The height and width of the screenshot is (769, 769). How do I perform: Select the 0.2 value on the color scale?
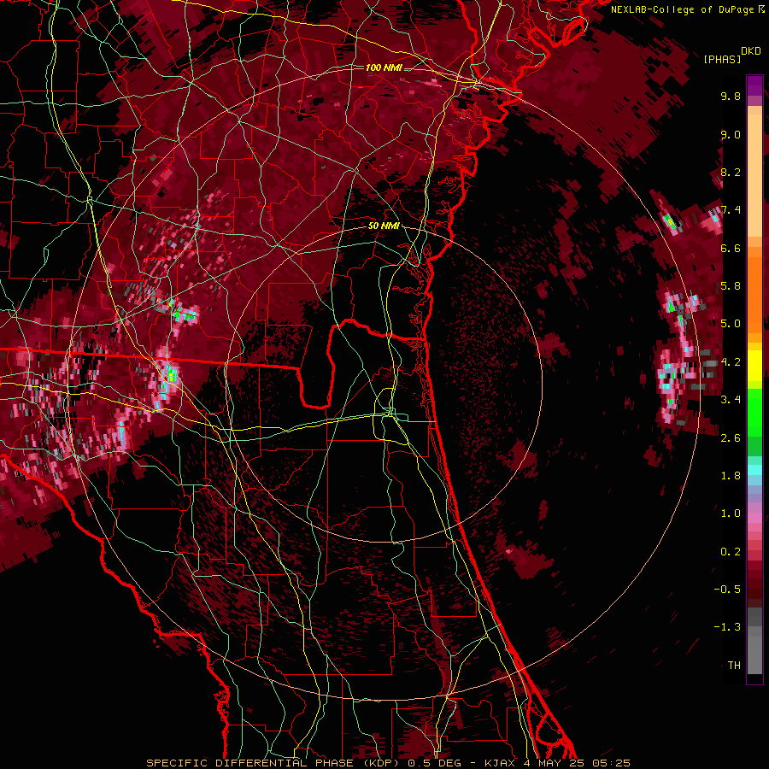pos(731,551)
